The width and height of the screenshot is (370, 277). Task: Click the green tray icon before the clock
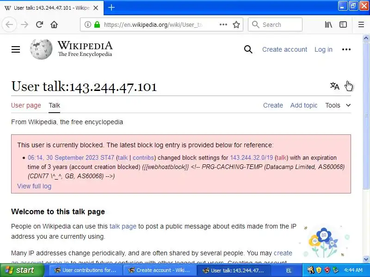pos(335,270)
